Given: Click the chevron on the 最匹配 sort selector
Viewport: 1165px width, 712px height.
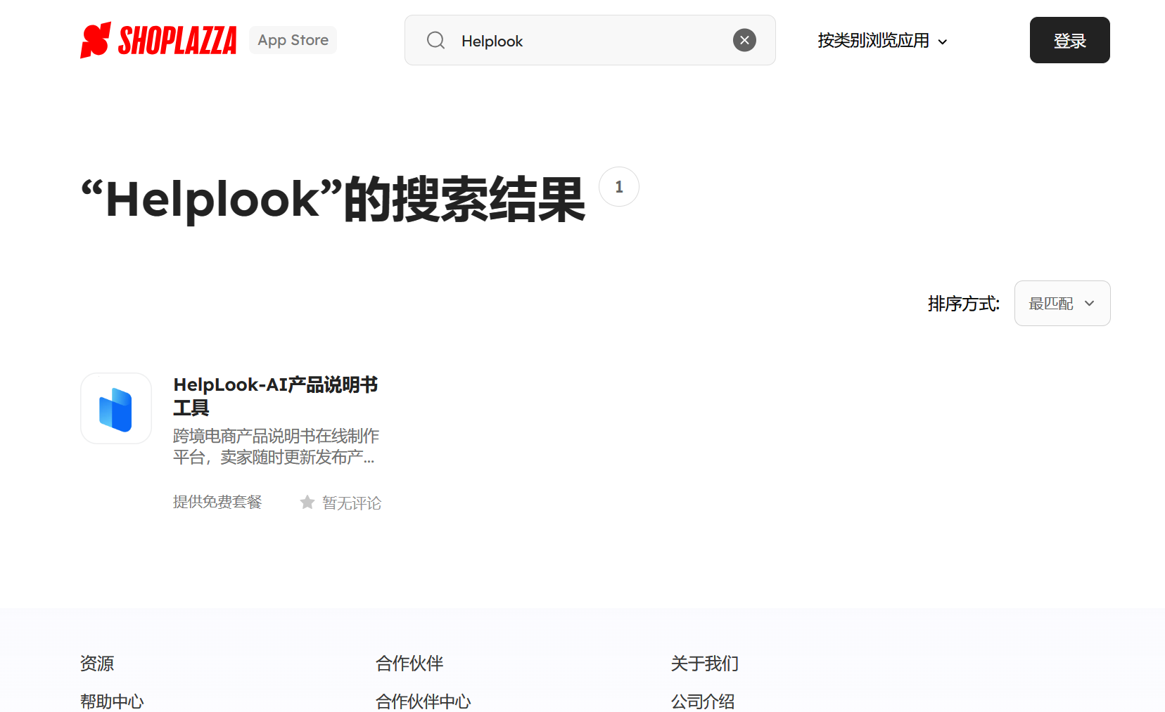Looking at the screenshot, I should (x=1090, y=303).
